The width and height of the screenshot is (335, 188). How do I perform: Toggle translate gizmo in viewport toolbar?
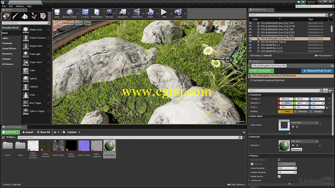pos(178,23)
